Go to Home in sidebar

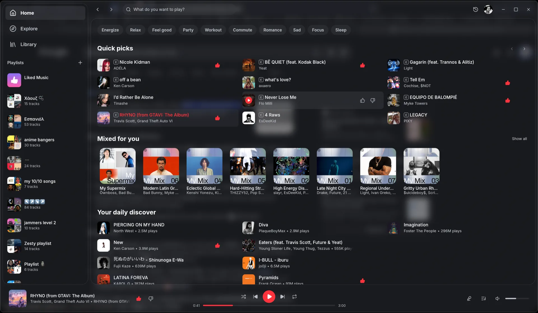[x=45, y=13]
